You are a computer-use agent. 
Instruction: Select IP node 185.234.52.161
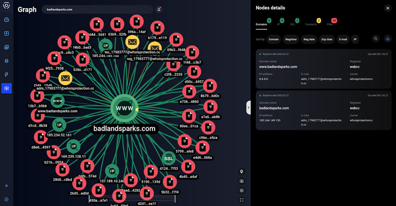click(59, 125)
